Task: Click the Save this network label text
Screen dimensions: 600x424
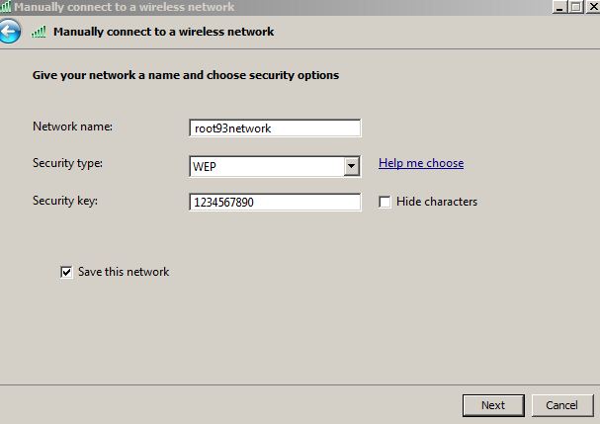Action: coord(124,272)
